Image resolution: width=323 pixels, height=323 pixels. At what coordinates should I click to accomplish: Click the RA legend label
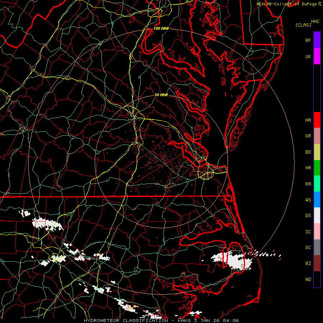pos(308,184)
